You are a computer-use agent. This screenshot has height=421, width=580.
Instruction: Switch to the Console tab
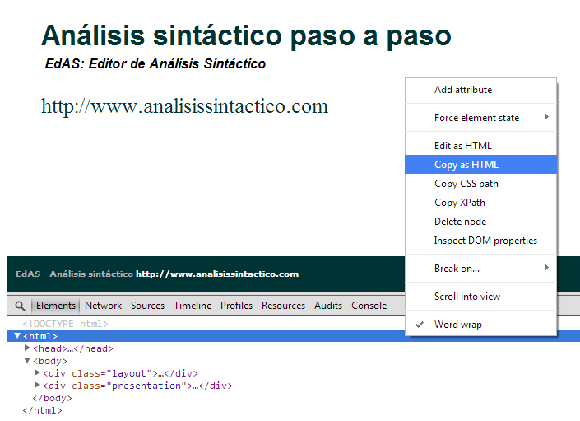pos(369,306)
